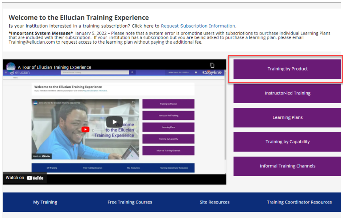Viewport: 347px width, 218px height.
Task: Open video title A Tour of Ellucian Training Experience
Action: [55, 67]
